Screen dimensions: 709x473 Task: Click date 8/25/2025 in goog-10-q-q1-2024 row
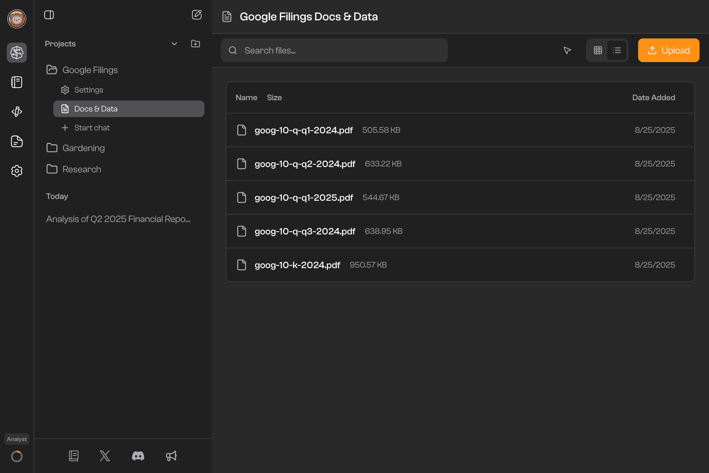point(655,130)
